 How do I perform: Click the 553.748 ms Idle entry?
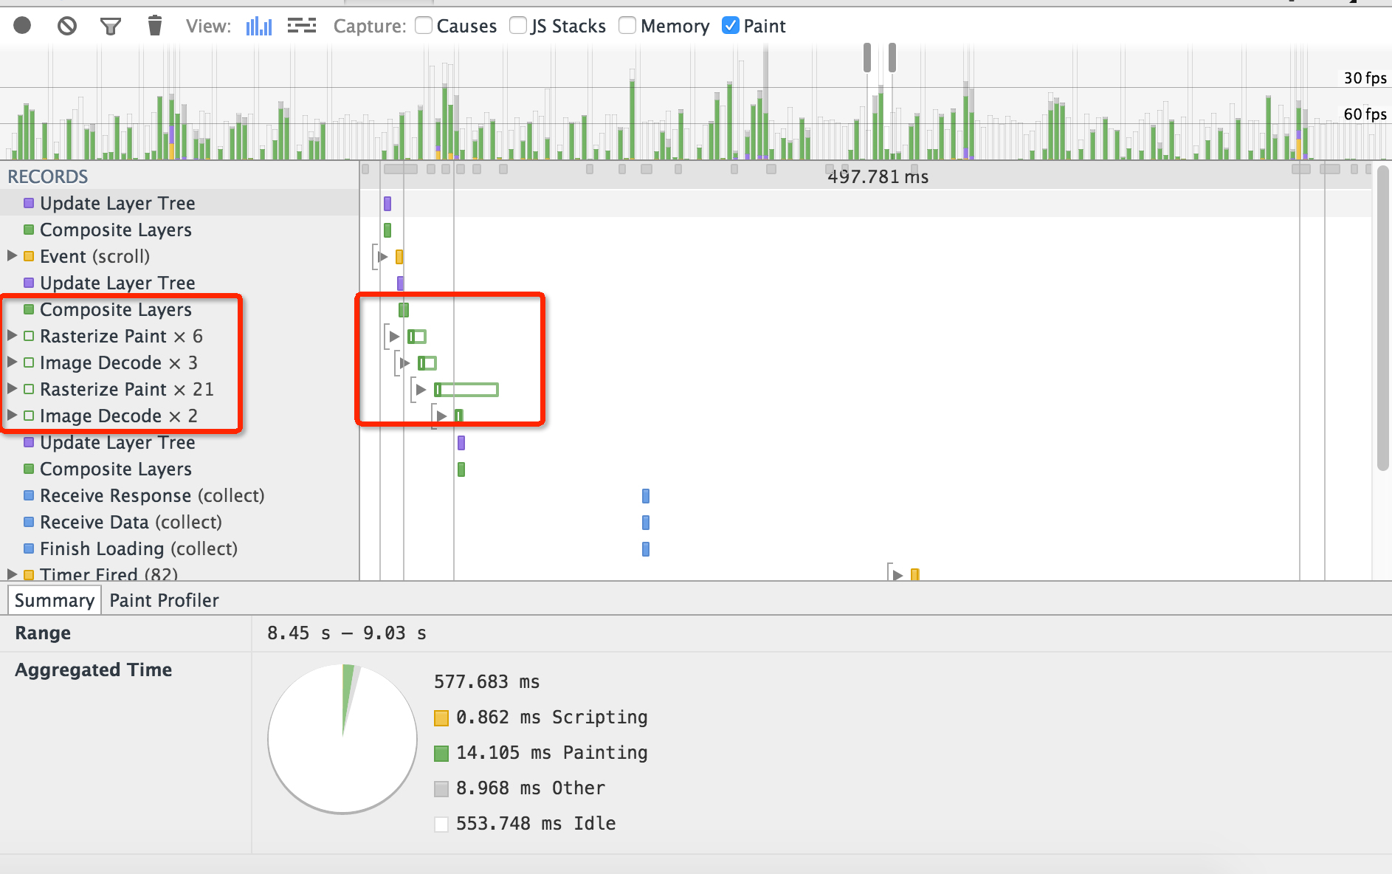pyautogui.click(x=536, y=823)
